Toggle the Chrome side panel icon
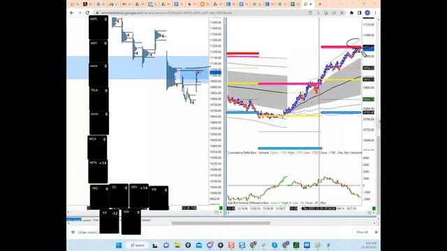Screen dimensions: 447x251 [x=360, y=13]
